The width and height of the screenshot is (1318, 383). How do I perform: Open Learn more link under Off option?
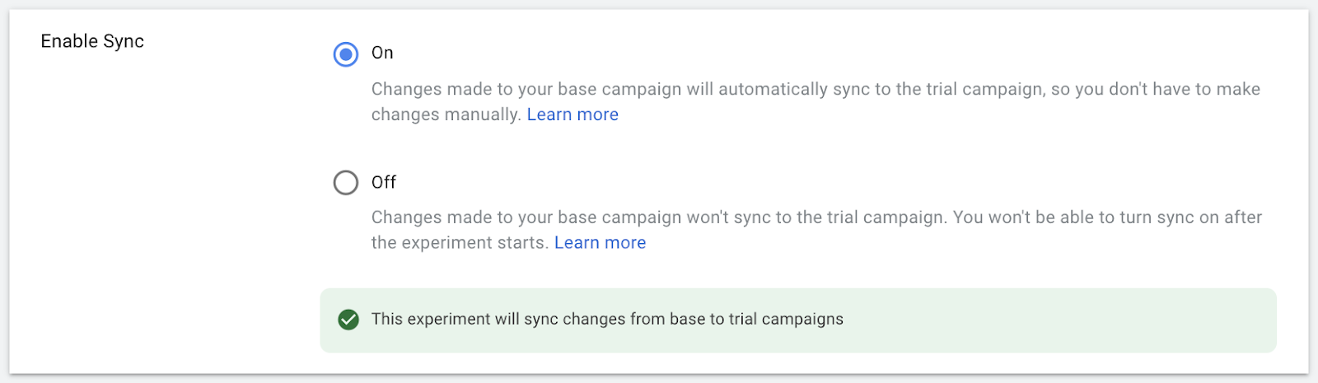click(x=600, y=243)
